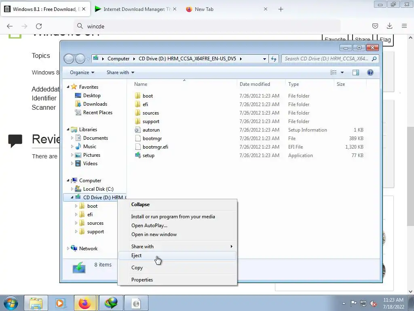Refresh the Explorer address bar
Image resolution: width=414 pixels, height=311 pixels.
pos(274,59)
